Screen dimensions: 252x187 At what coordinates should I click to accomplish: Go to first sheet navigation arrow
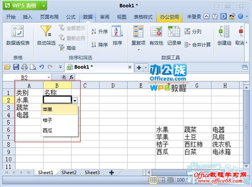tap(7, 173)
